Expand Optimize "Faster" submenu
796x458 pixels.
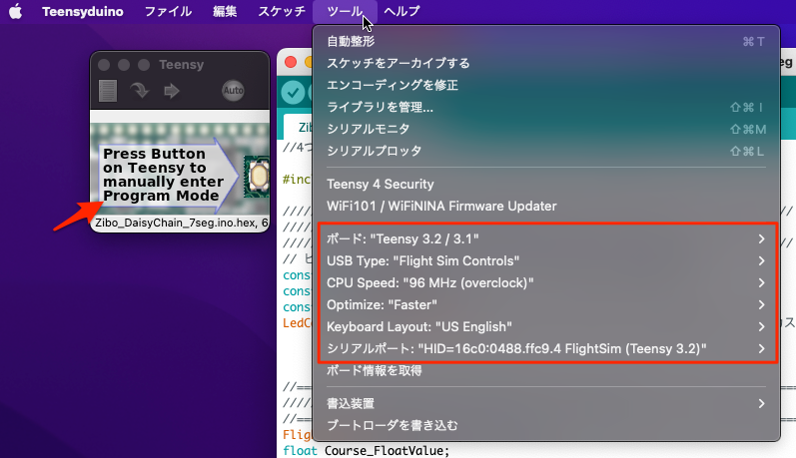(546, 304)
